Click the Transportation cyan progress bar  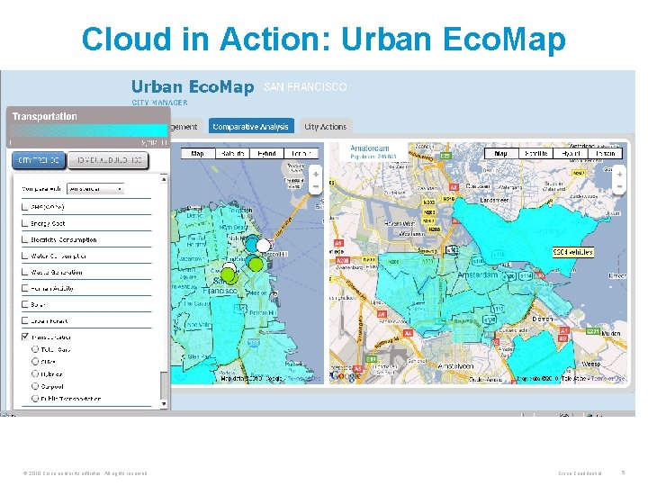point(89,130)
